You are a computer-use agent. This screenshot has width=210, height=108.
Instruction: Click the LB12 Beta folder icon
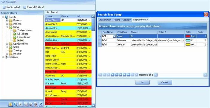click(15, 34)
